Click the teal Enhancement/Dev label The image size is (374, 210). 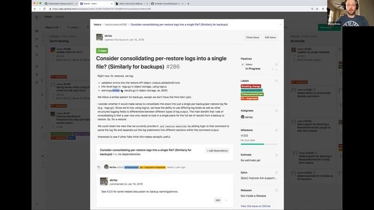point(252,90)
